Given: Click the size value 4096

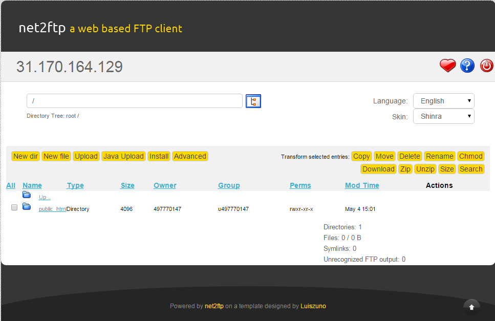Looking at the screenshot, I should pyautogui.click(x=126, y=209).
